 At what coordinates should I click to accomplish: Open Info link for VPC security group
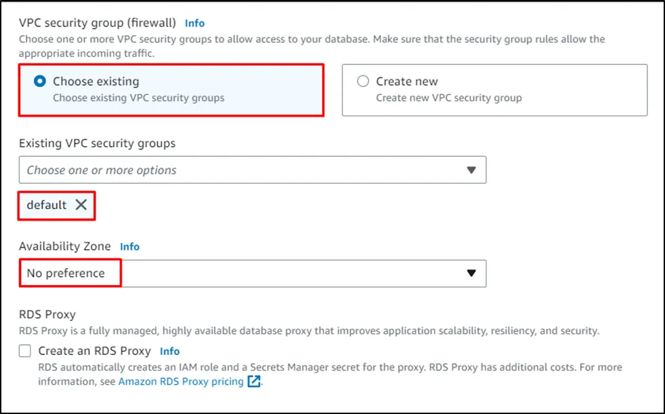click(x=195, y=23)
